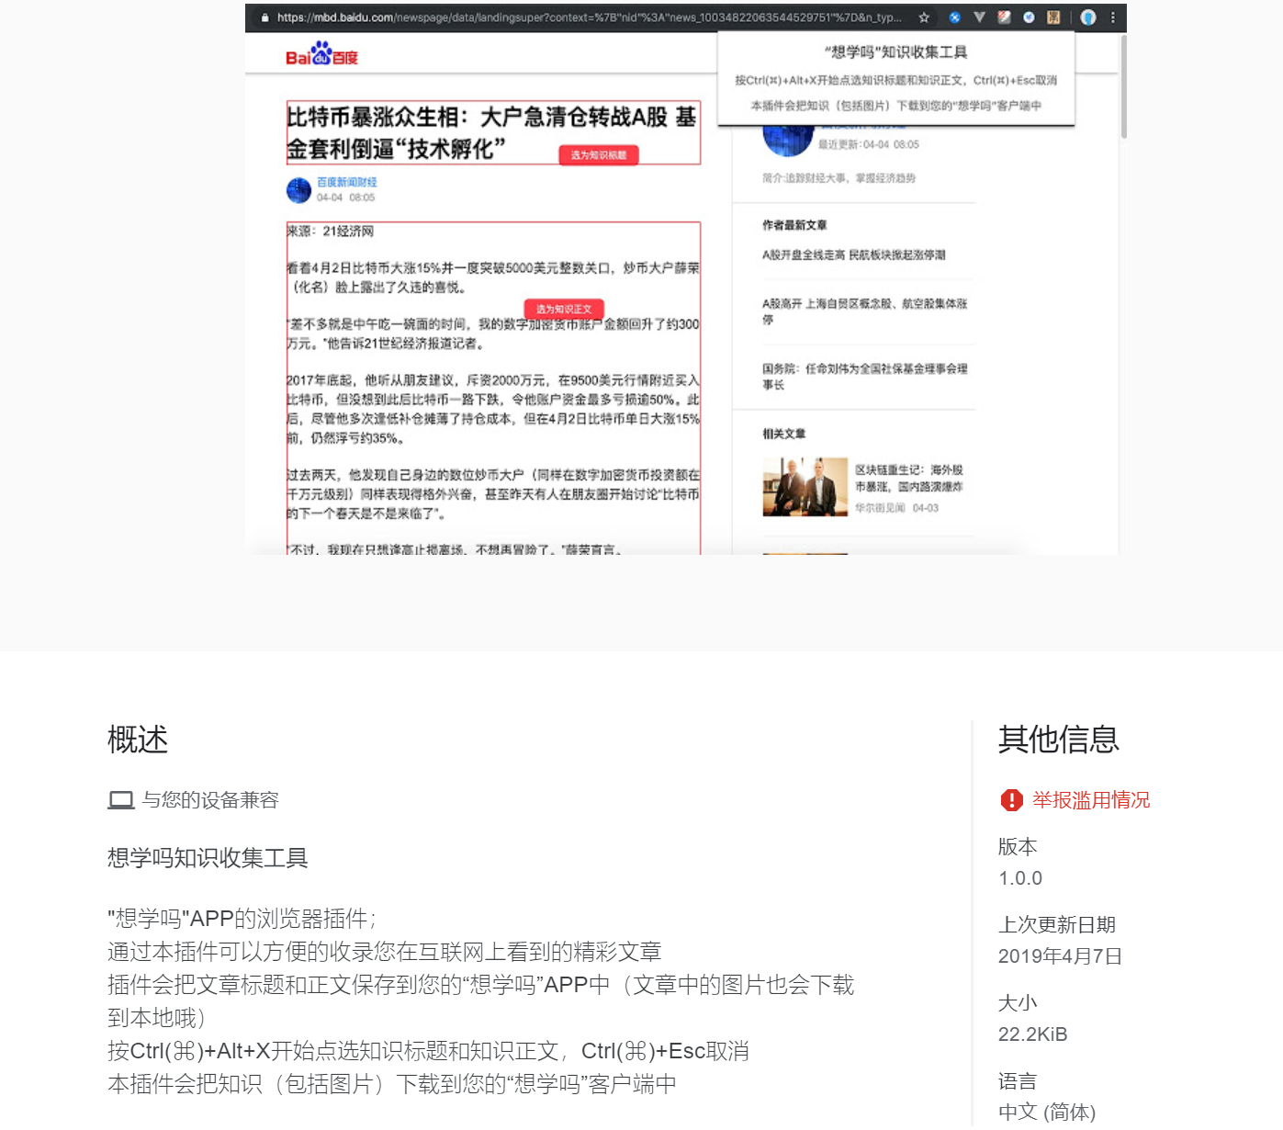Click the red report abuse warning icon
Image resolution: width=1283 pixels, height=1130 pixels.
point(1011,800)
